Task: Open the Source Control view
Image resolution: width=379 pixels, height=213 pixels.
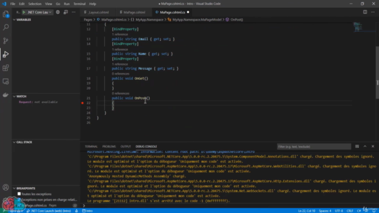Action: click(5, 41)
